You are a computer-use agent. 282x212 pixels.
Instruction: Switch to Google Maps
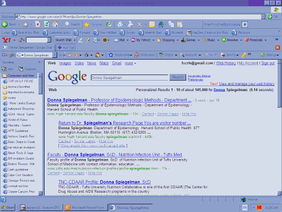tap(104, 63)
